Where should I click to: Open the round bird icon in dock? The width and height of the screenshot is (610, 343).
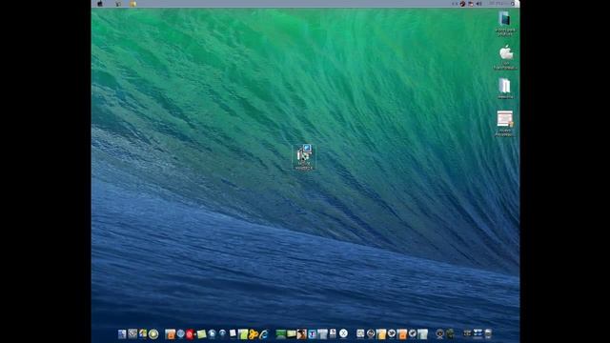click(392, 333)
